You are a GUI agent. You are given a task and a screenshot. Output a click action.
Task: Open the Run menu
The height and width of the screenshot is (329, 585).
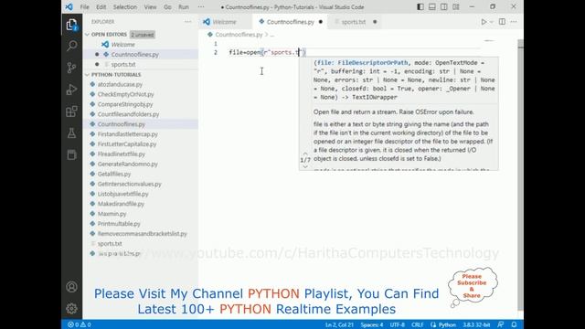pyautogui.click(x=184, y=6)
